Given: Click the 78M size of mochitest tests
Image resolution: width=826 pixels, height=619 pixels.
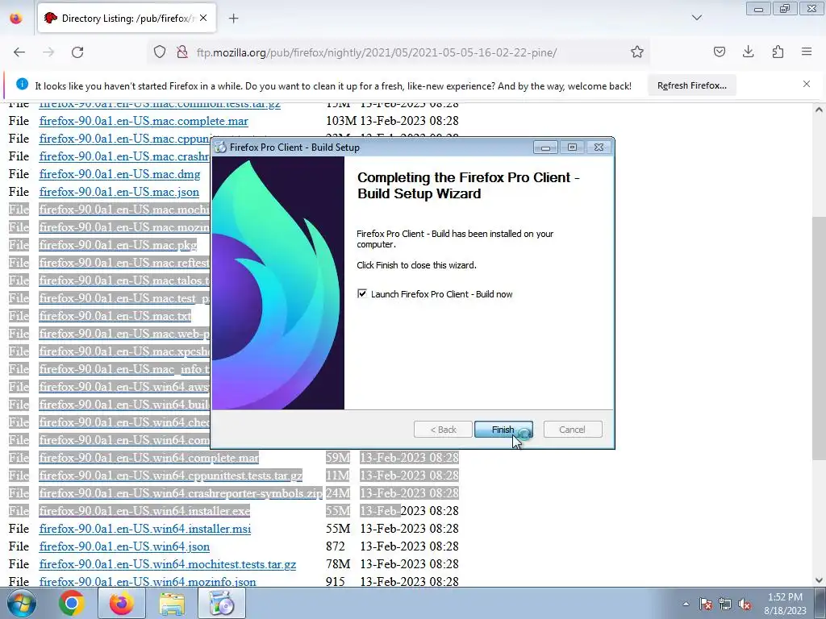Looking at the screenshot, I should (x=338, y=564).
